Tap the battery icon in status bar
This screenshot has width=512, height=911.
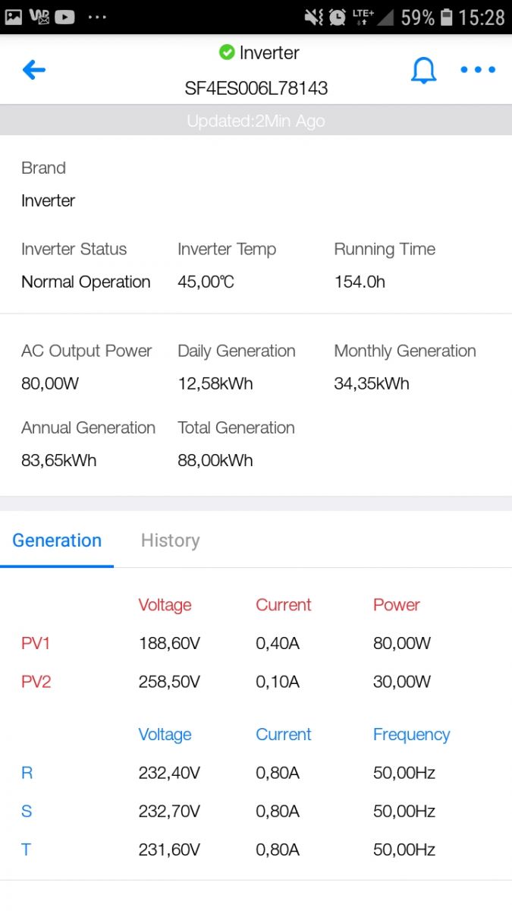pyautogui.click(x=447, y=17)
